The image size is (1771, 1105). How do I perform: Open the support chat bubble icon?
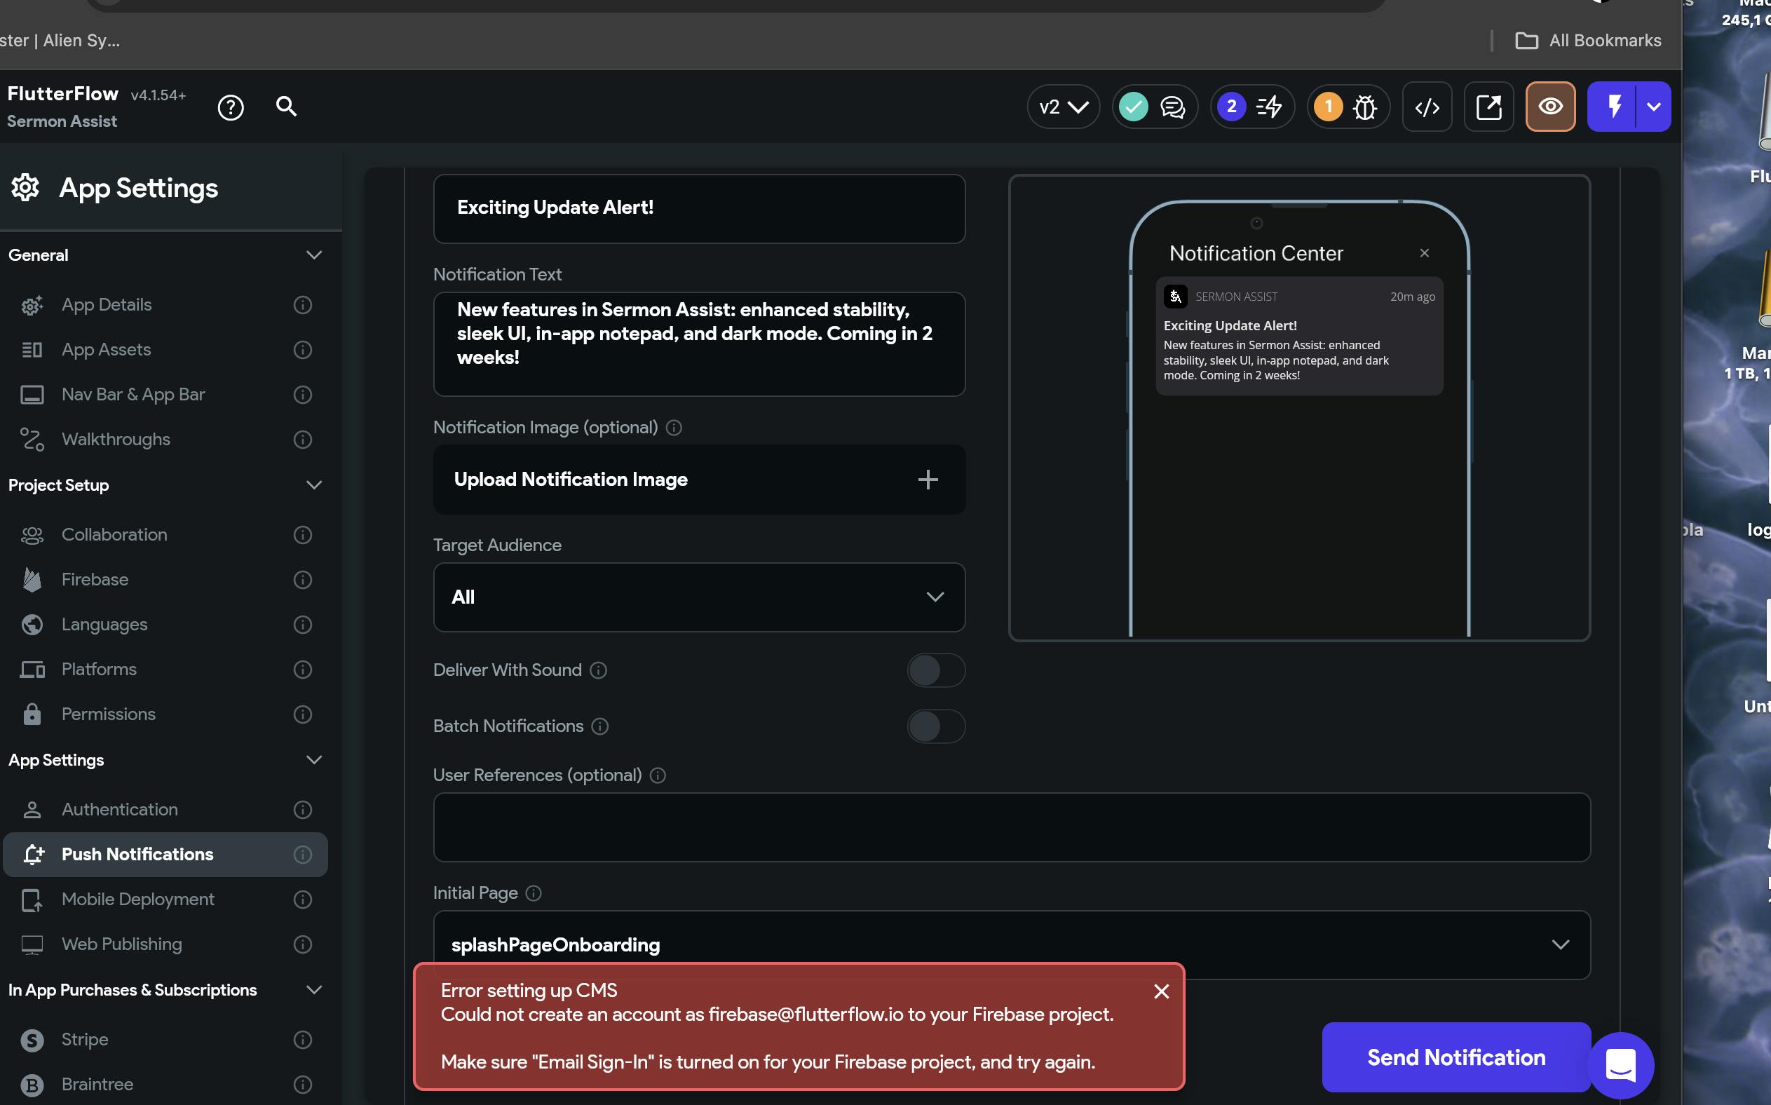[x=1620, y=1066]
